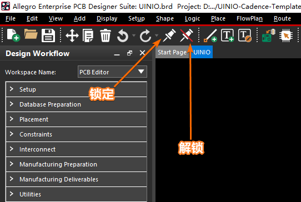Click the Unfix crossed pushpin icon

187,36
